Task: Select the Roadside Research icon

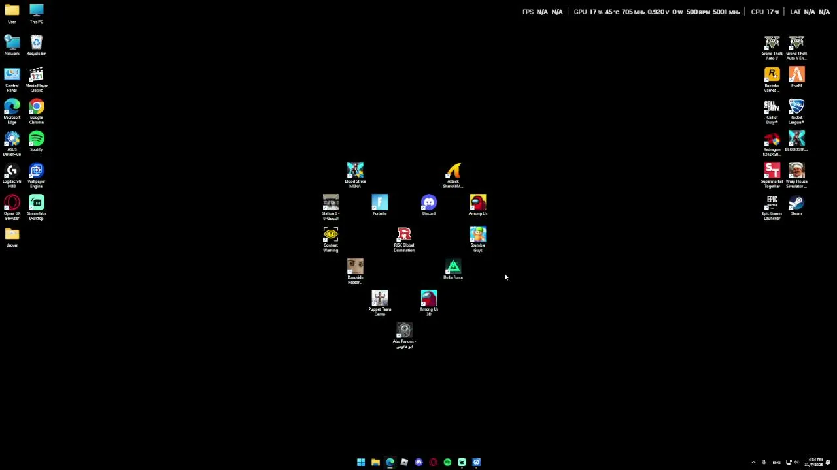Action: pyautogui.click(x=355, y=272)
